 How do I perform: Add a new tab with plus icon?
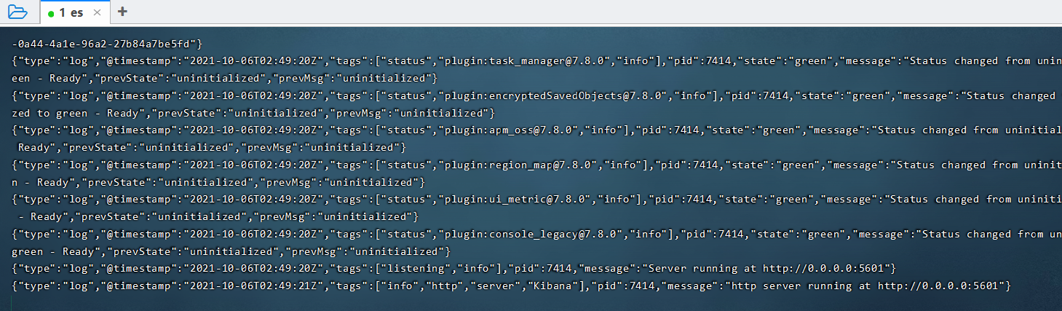[x=122, y=12]
